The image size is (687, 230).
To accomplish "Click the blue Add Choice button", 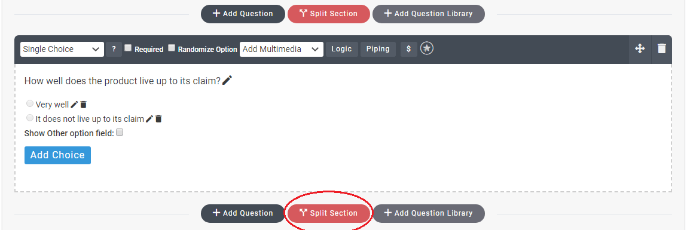I will [x=57, y=155].
